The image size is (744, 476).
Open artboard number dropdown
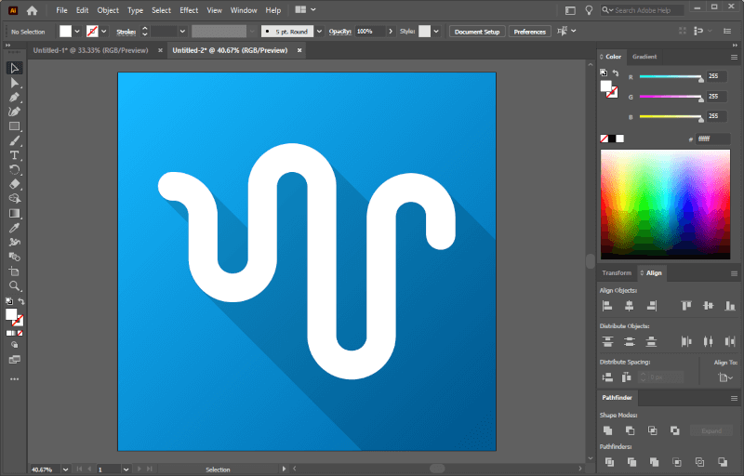tap(126, 469)
